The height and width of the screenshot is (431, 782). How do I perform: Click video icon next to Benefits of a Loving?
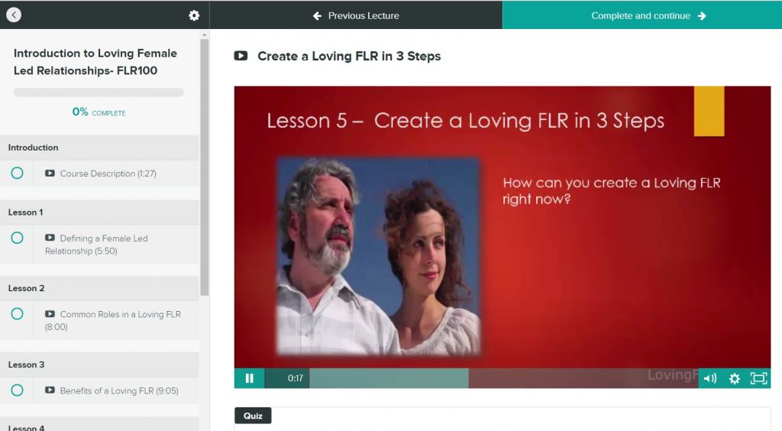point(50,390)
